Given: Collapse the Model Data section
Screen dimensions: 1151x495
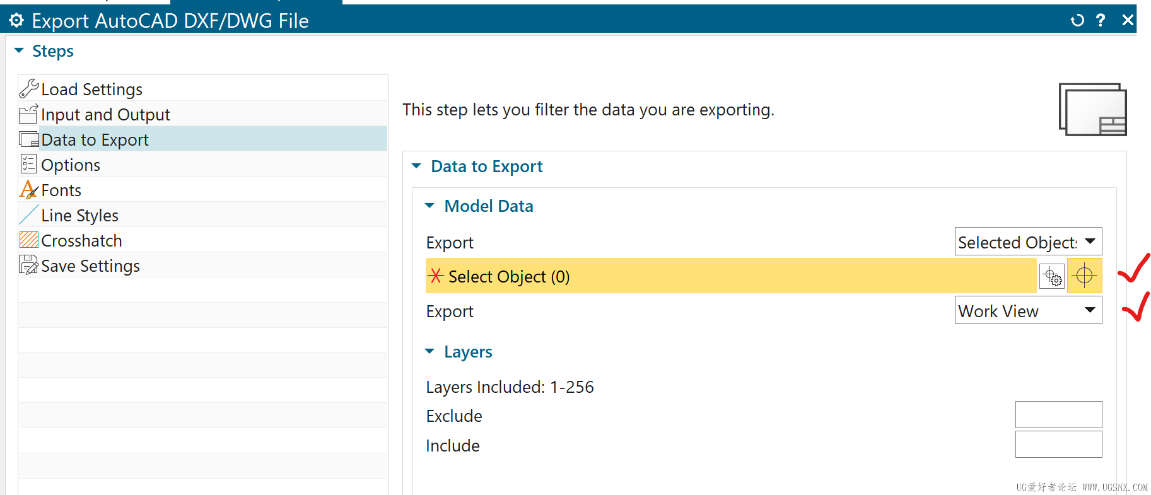Looking at the screenshot, I should (x=429, y=206).
